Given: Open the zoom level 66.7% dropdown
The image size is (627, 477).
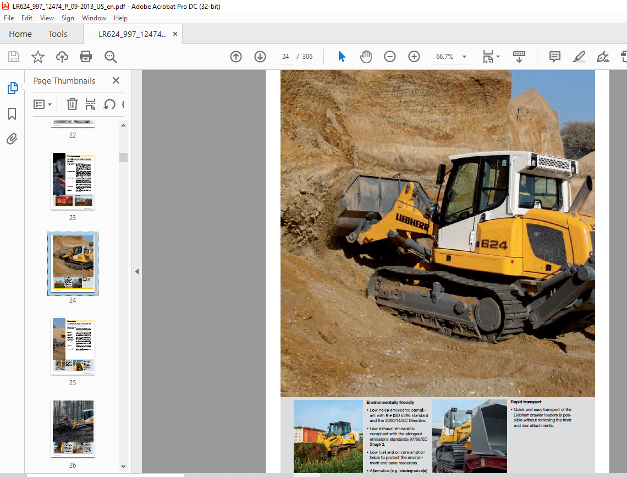Looking at the screenshot, I should (464, 57).
